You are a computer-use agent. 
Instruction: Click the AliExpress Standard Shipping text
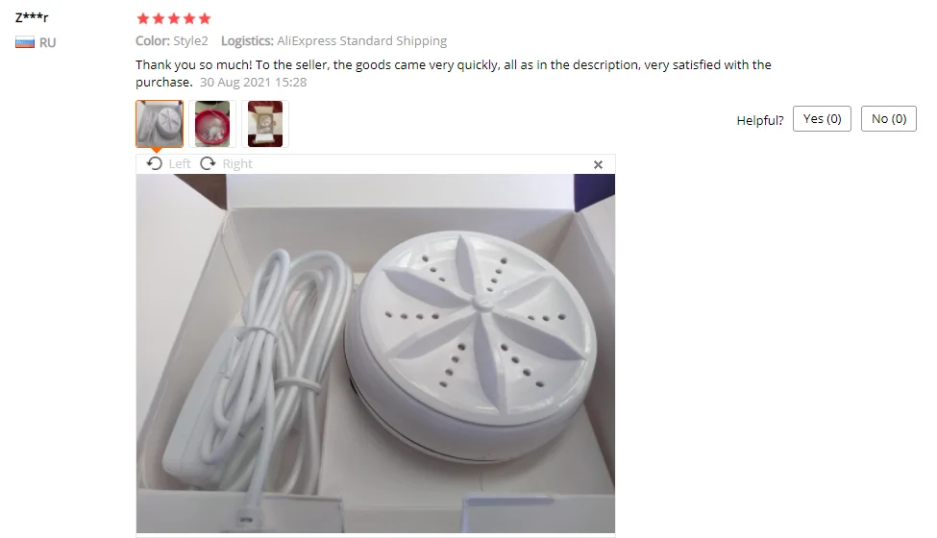361,40
